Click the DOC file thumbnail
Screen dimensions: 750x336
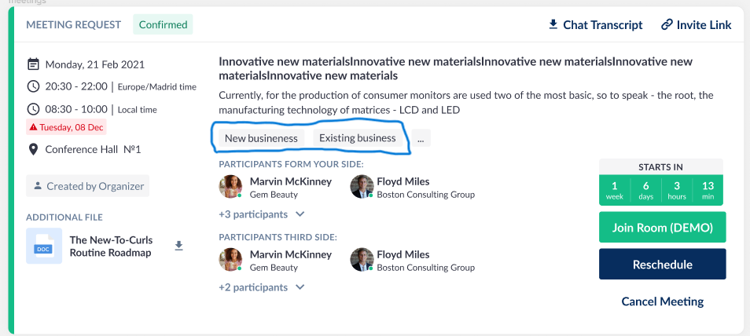[x=44, y=246]
